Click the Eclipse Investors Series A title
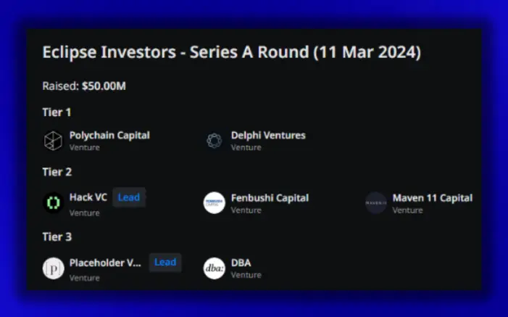The height and width of the screenshot is (317, 508). 231,53
